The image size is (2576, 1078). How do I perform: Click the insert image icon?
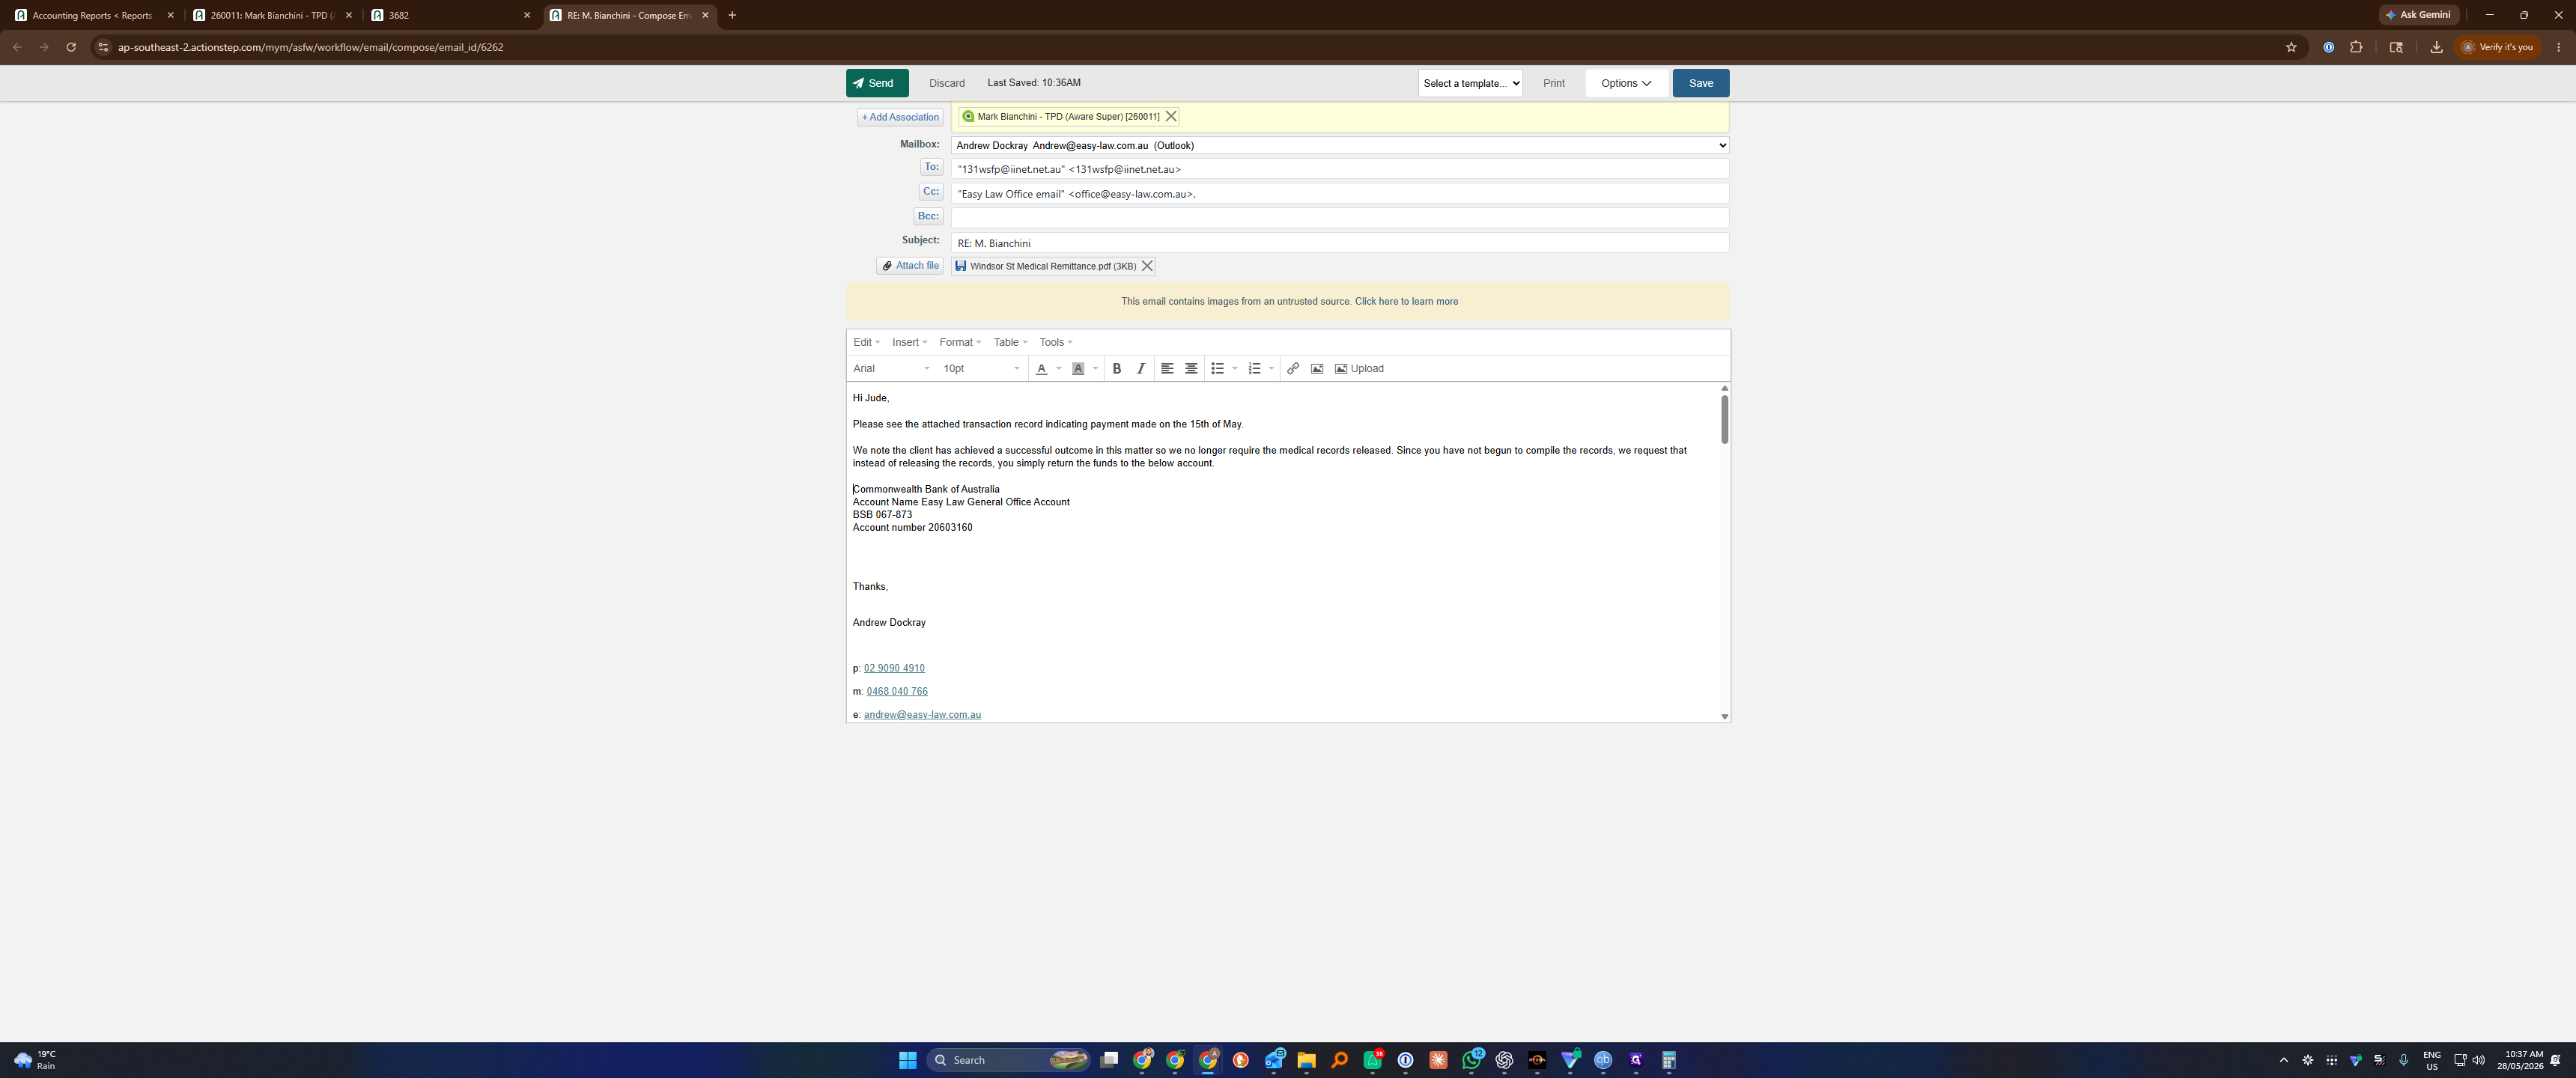[1316, 369]
